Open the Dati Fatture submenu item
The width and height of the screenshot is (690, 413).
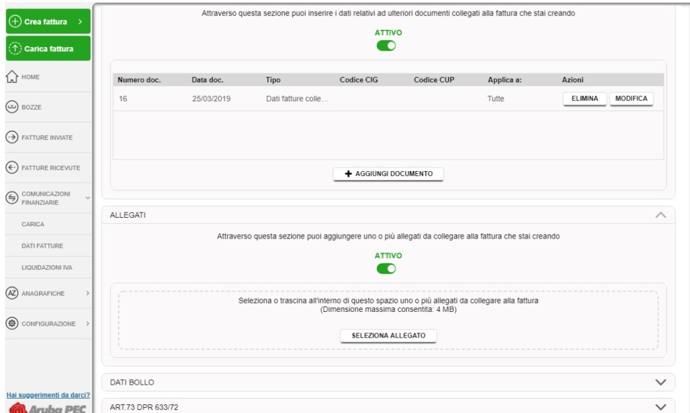pos(43,246)
